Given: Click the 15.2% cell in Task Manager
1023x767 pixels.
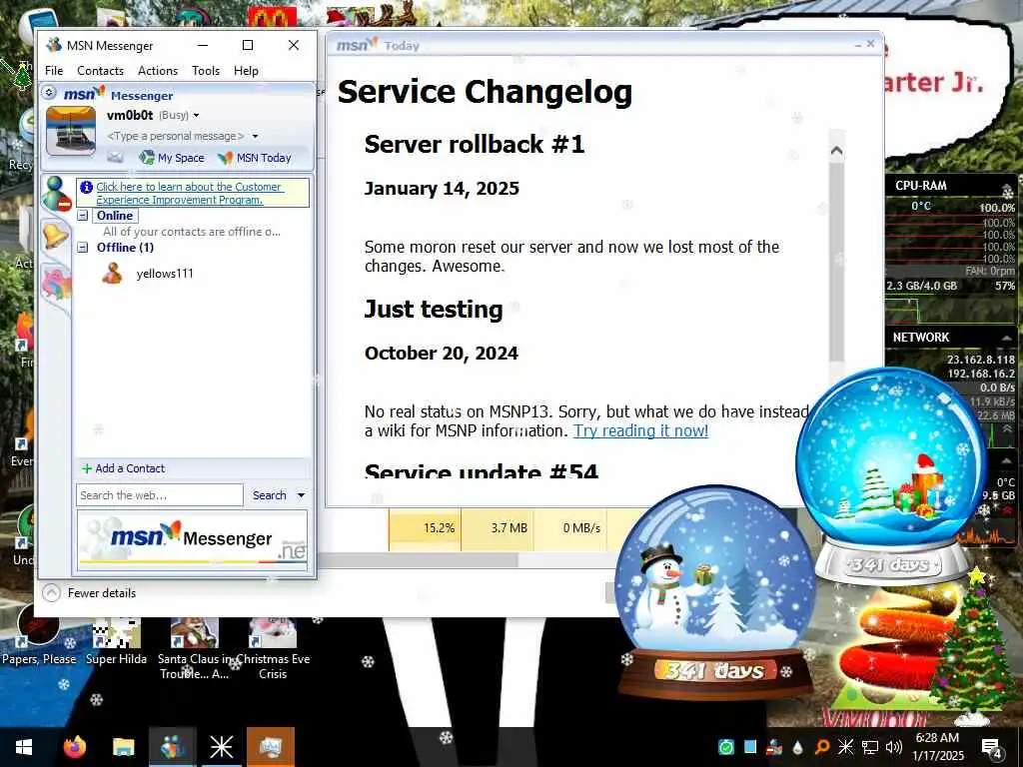Looking at the screenshot, I should click(x=425, y=528).
